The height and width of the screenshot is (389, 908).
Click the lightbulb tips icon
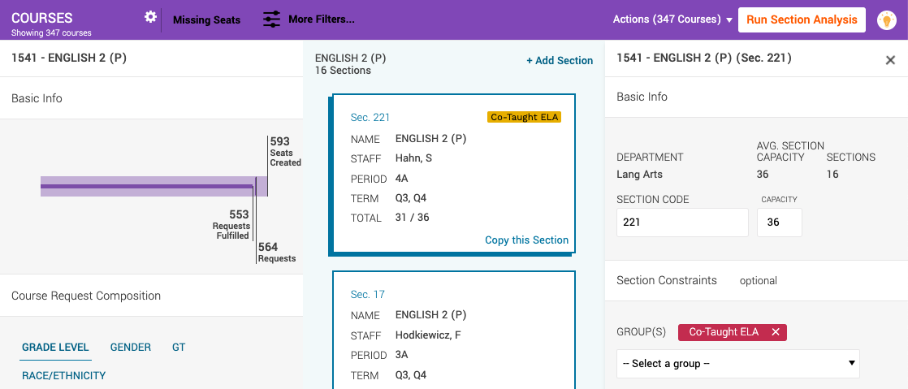[x=887, y=20]
